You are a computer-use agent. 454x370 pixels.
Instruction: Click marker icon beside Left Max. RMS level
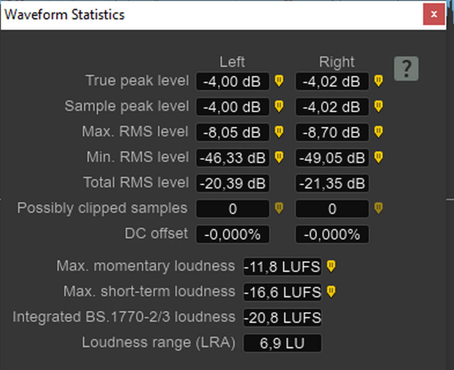(x=279, y=132)
